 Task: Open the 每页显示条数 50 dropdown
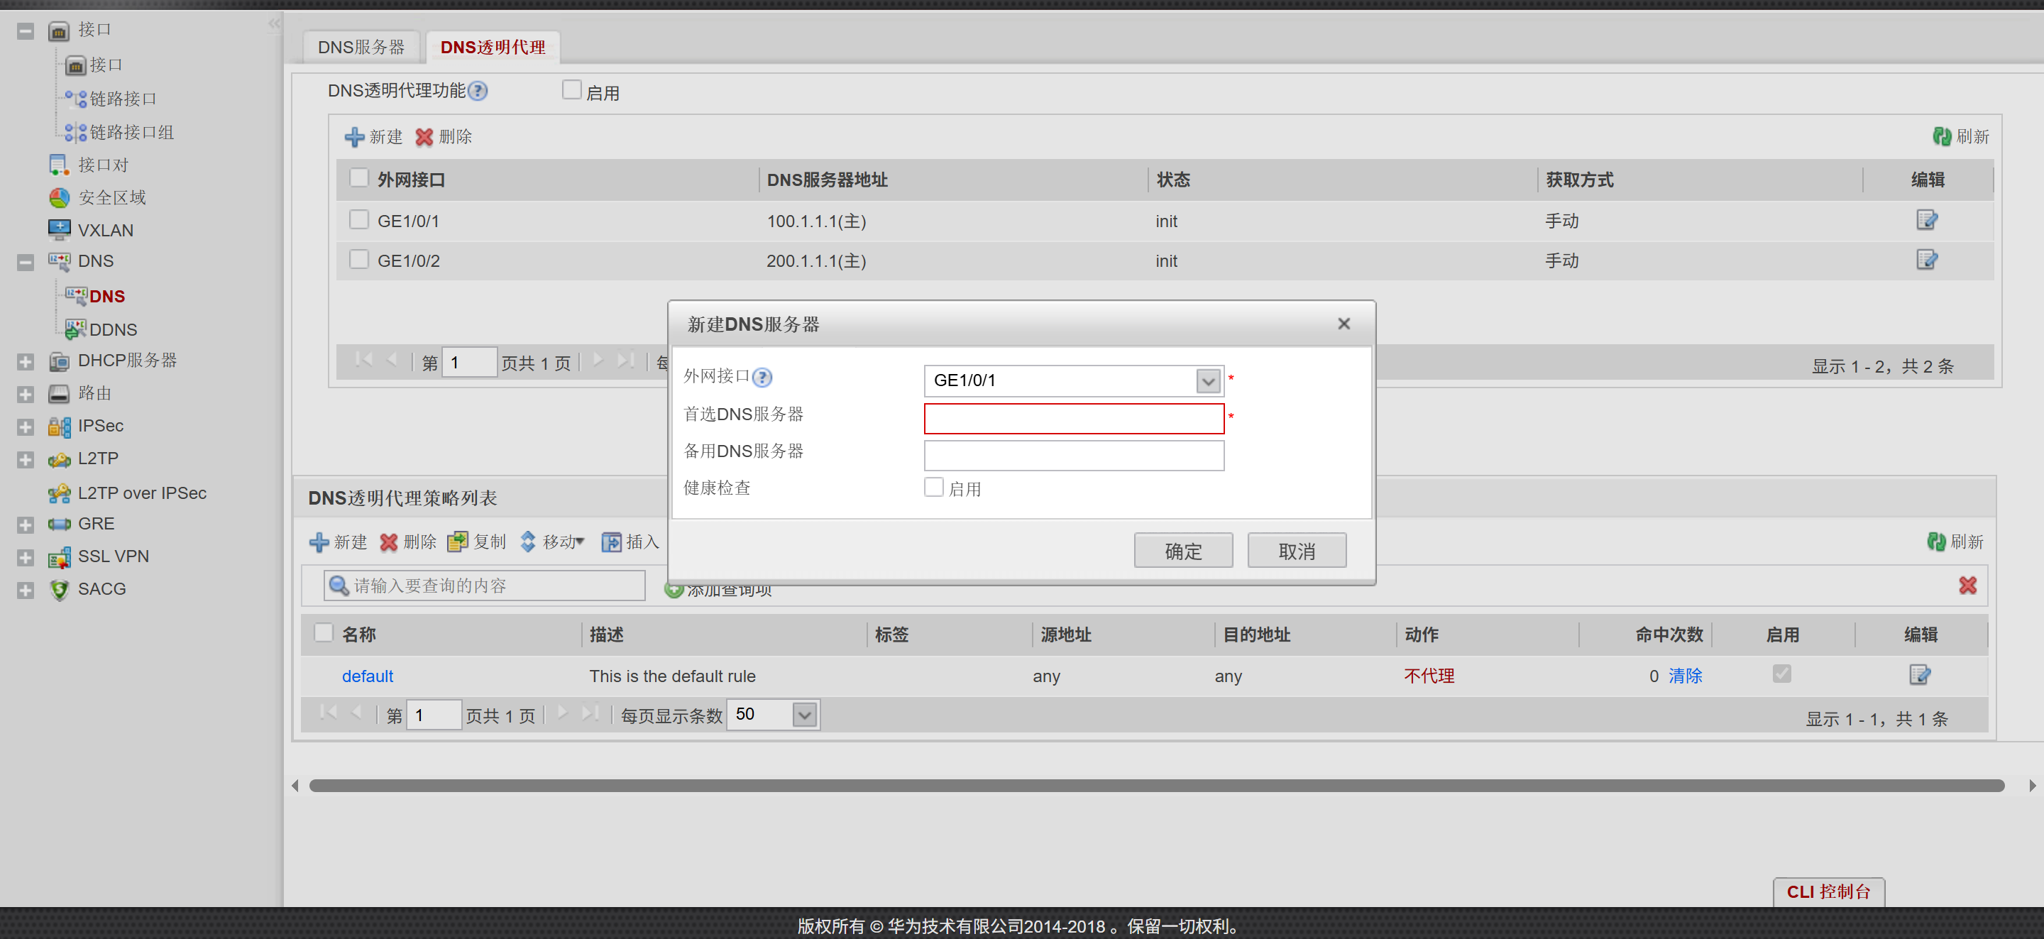804,715
